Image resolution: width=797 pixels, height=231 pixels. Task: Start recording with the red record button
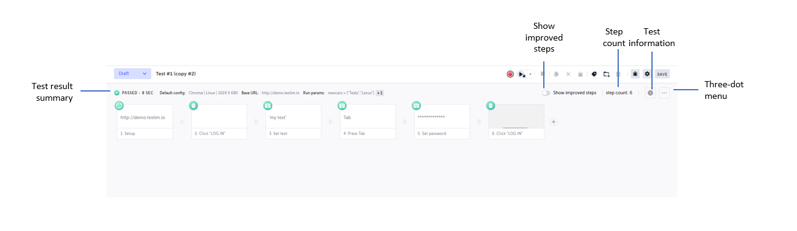510,74
